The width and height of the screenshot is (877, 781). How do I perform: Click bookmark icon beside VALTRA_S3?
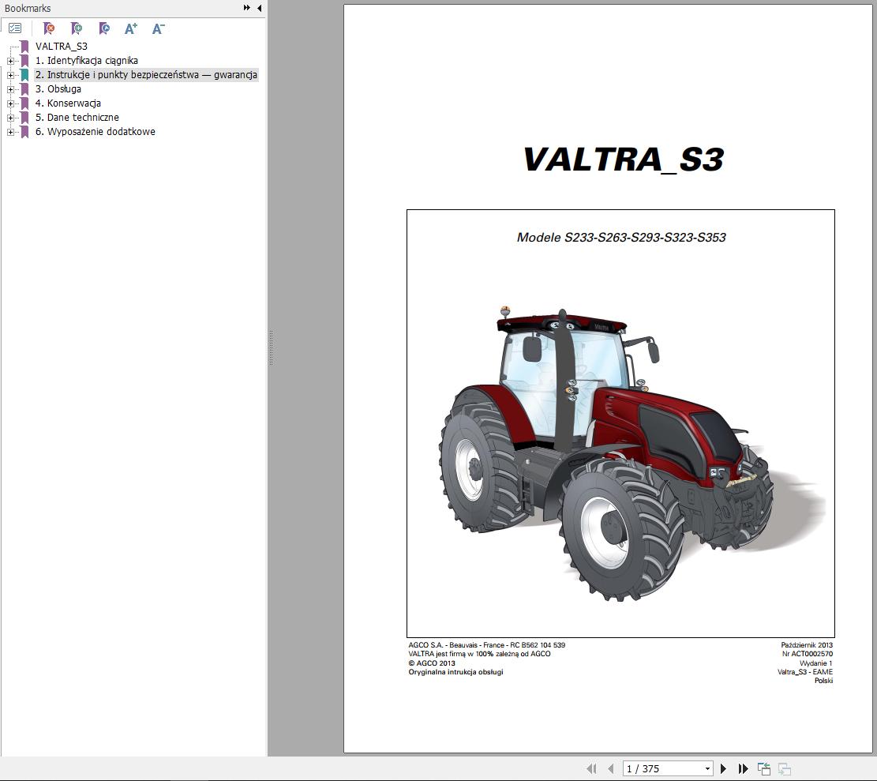(x=24, y=47)
